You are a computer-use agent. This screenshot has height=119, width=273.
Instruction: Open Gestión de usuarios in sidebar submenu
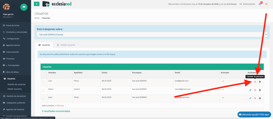point(16,84)
